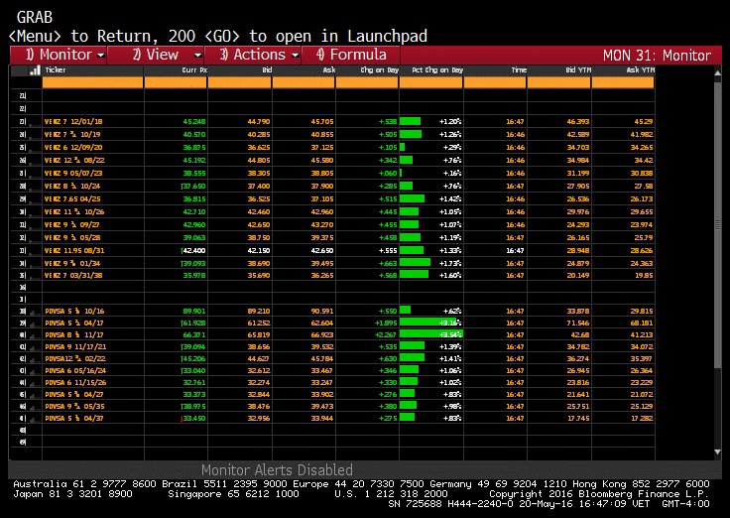Select the 4) Formula menu item
This screenshot has width=730, height=518.
point(351,55)
